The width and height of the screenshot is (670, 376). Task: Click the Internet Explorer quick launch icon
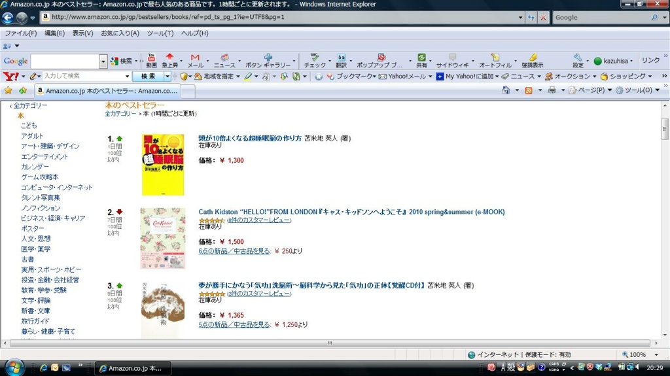pyautogui.click(x=43, y=367)
